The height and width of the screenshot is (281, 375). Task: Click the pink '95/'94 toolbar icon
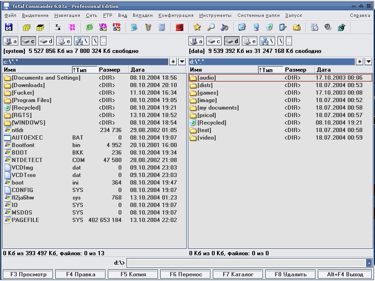tap(72, 27)
